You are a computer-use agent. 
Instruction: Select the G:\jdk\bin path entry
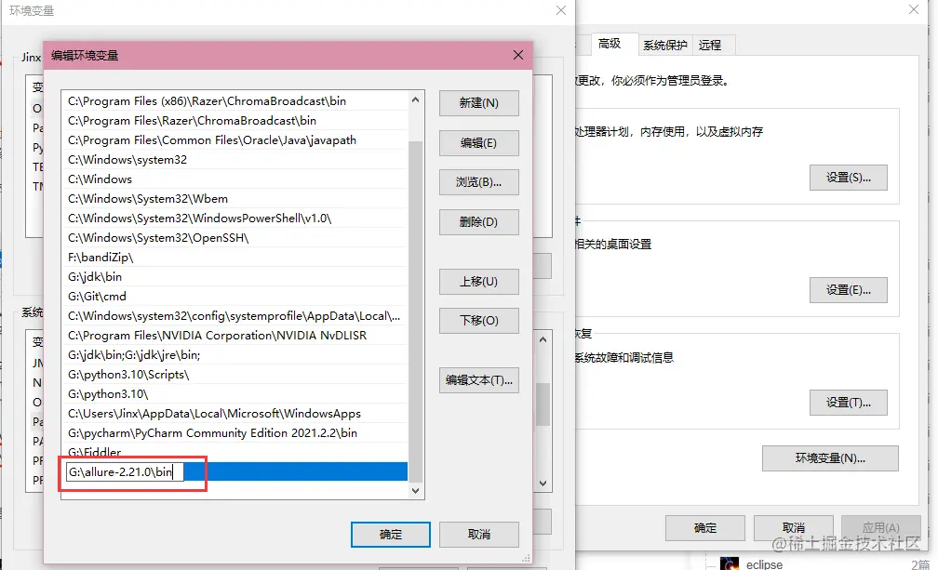234,277
